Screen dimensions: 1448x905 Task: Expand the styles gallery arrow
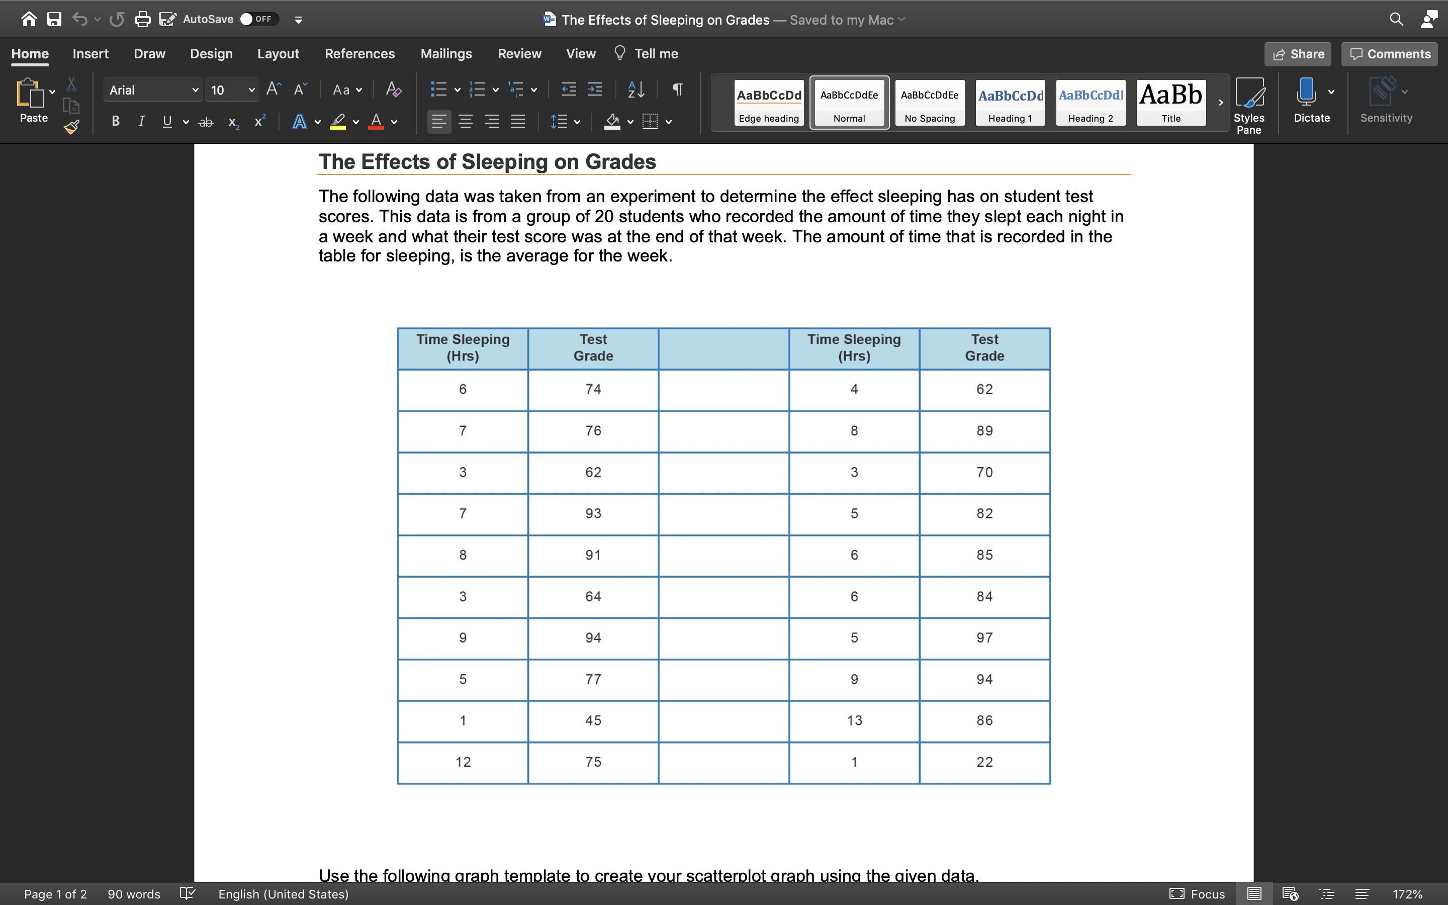pos(1221,103)
